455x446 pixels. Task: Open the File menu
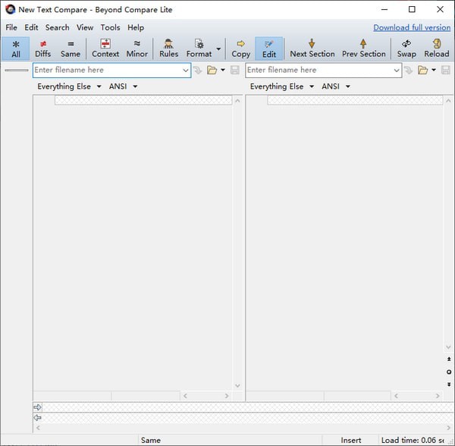pos(11,27)
